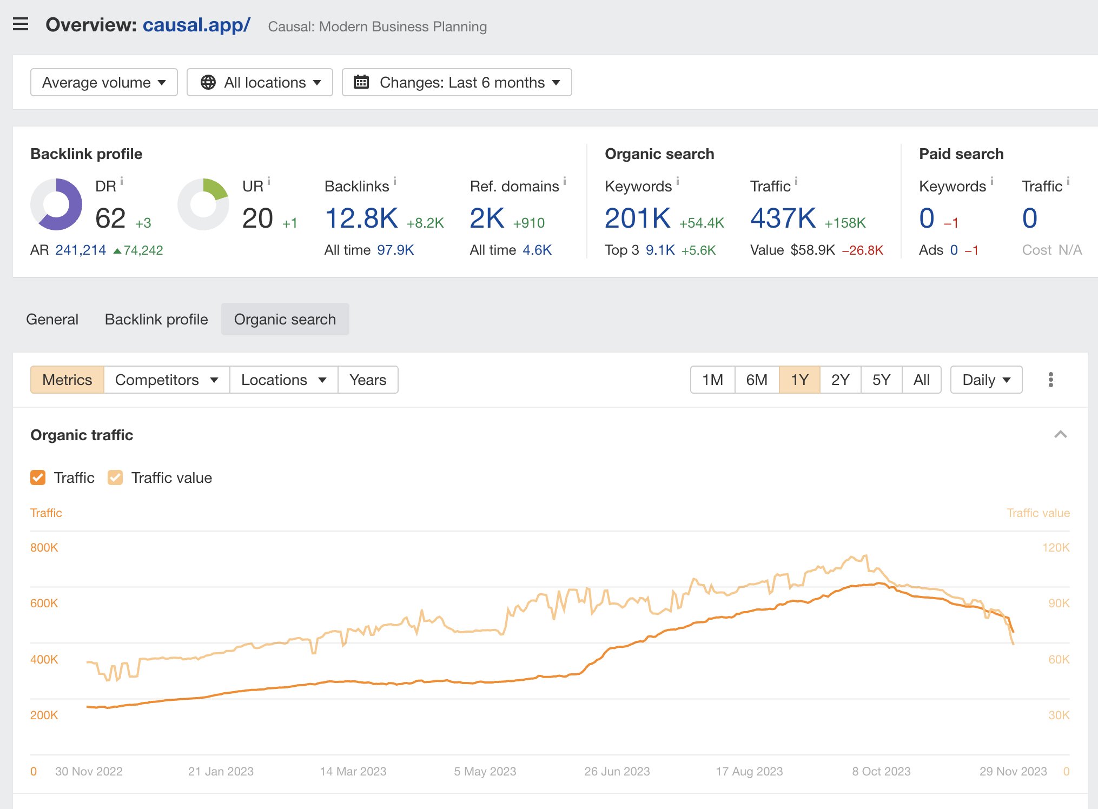The width and height of the screenshot is (1098, 809).
Task: Click paid search Ads 0 value
Action: [x=954, y=250]
